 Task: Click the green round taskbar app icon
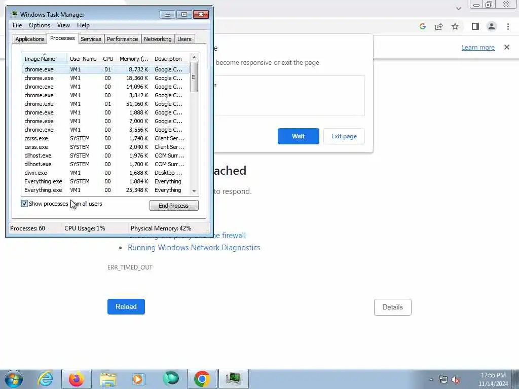tap(170, 378)
